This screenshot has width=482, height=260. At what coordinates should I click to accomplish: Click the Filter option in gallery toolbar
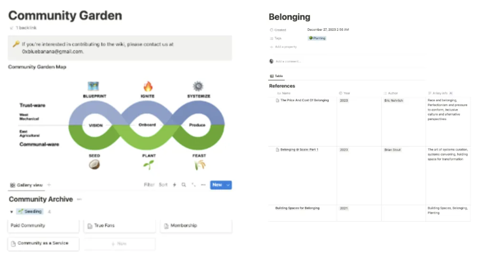[149, 185]
